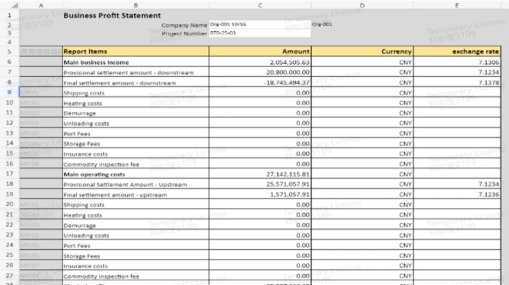Click amount 1,571,057.91
The height and width of the screenshot is (285, 509).
click(260, 194)
